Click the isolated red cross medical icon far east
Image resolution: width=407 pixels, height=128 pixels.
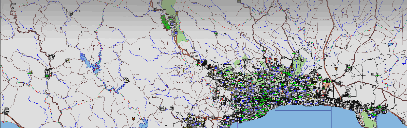386,71
